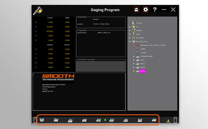Select the highlighted POINT4 tree item
Screen dimensions: 208x129
click(x=142, y=71)
